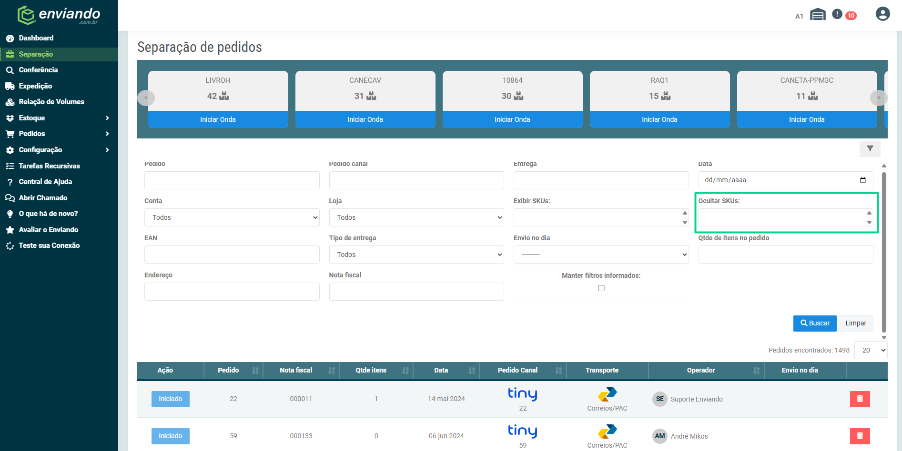Click the Exibir SKUs field
This screenshot has width=902, height=451.
pyautogui.click(x=601, y=217)
